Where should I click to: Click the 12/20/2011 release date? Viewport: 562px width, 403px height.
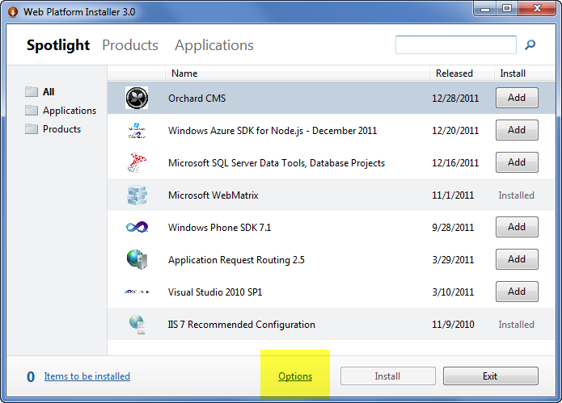pos(455,131)
